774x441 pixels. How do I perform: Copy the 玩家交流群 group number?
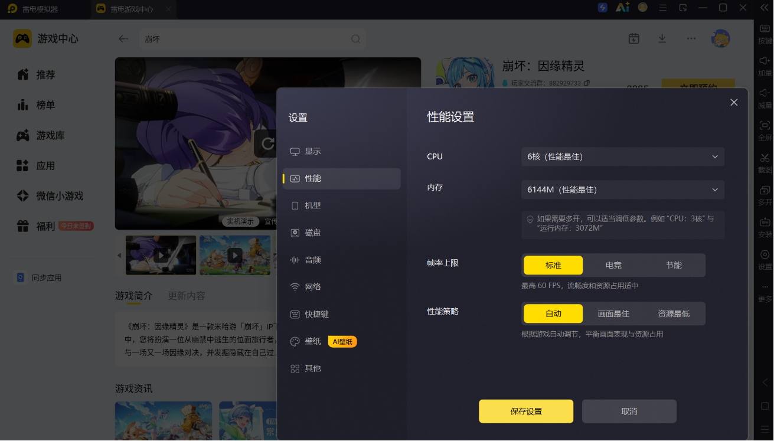[587, 83]
